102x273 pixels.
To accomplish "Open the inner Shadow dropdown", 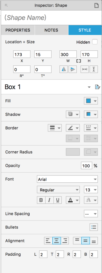I will (91, 114).
